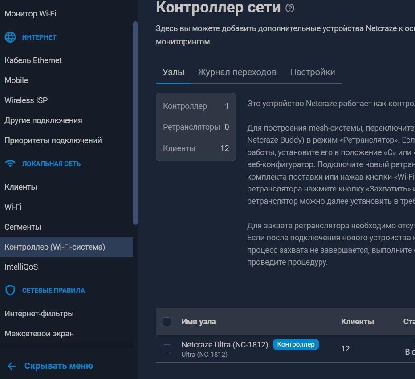Open Монитор Wi-Fi sidebar item
This screenshot has height=379, width=415.
(30, 14)
